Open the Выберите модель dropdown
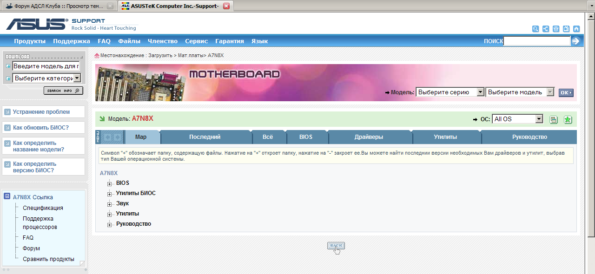The width and height of the screenshot is (595, 274). [x=520, y=92]
